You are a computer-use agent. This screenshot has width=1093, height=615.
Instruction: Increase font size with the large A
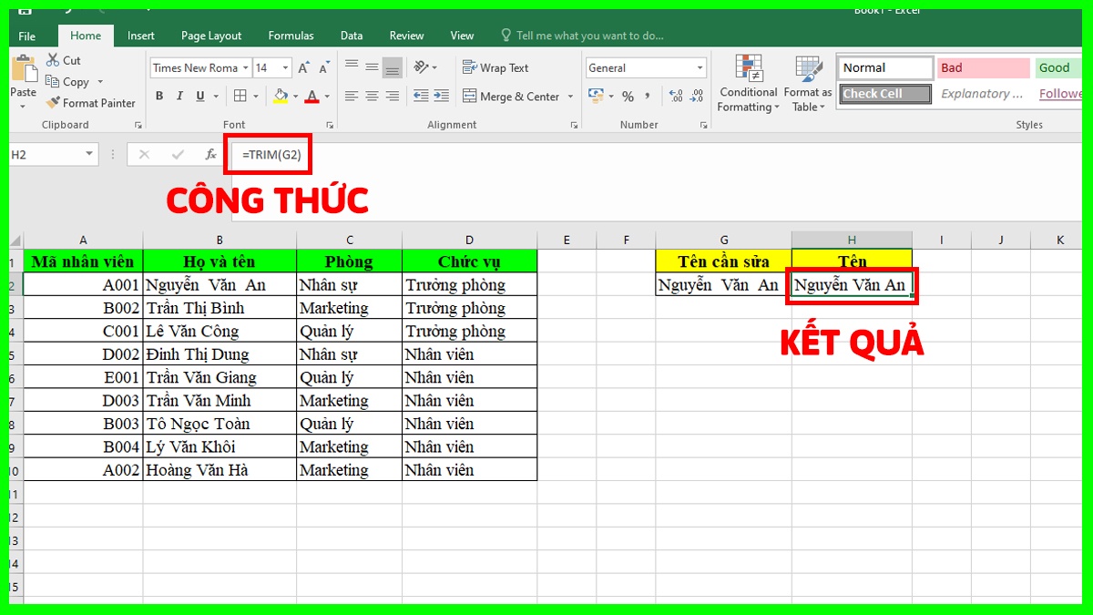pos(302,67)
